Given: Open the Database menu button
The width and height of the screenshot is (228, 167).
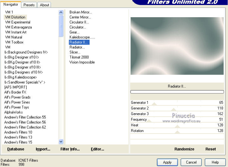Looking at the screenshot, I should [16, 149].
